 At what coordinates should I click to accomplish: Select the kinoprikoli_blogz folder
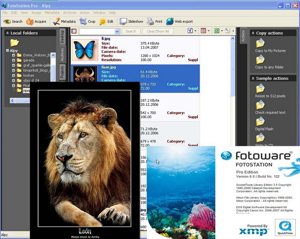[37, 70]
